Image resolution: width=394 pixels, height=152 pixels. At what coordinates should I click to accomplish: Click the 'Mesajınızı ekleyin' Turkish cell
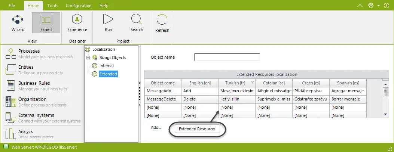tap(237, 91)
